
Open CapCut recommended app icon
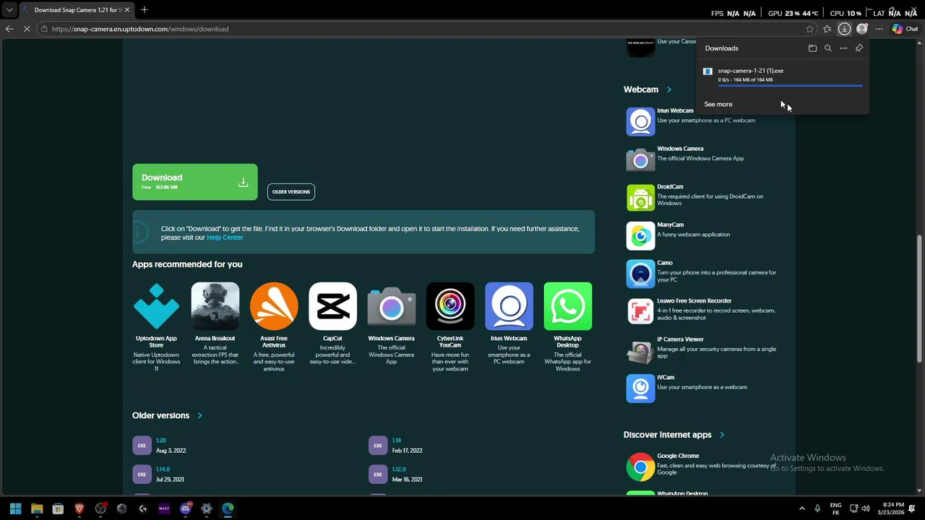click(x=332, y=306)
